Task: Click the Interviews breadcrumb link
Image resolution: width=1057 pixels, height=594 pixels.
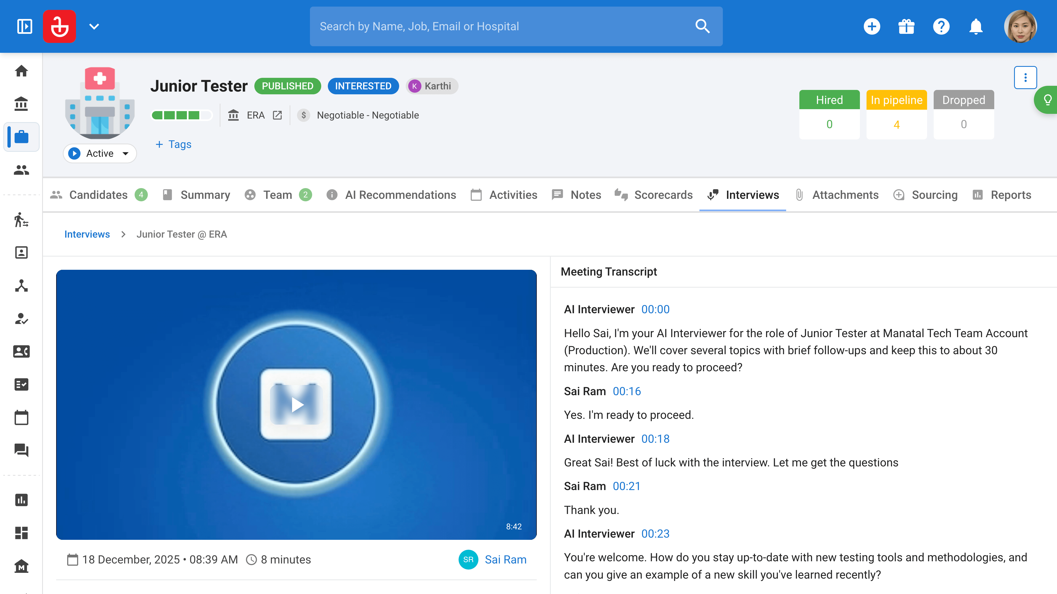Action: tap(87, 234)
